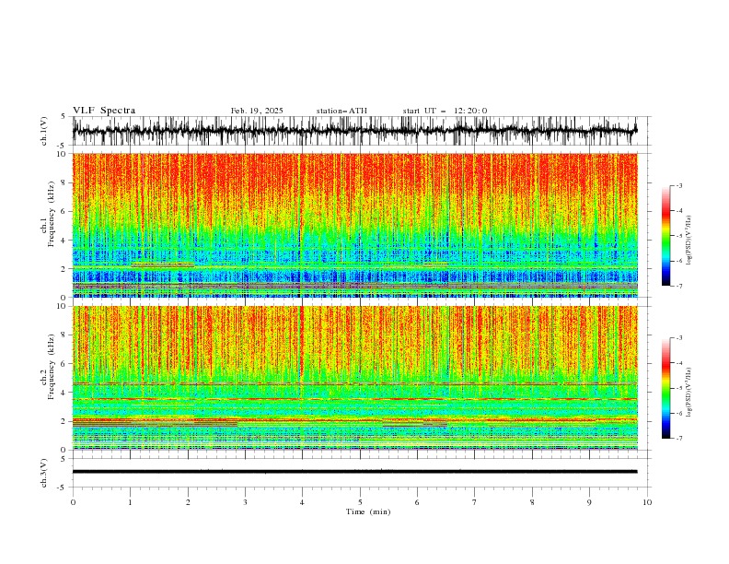
Task: Click the "5" tick on time axis
Action: [x=360, y=502]
